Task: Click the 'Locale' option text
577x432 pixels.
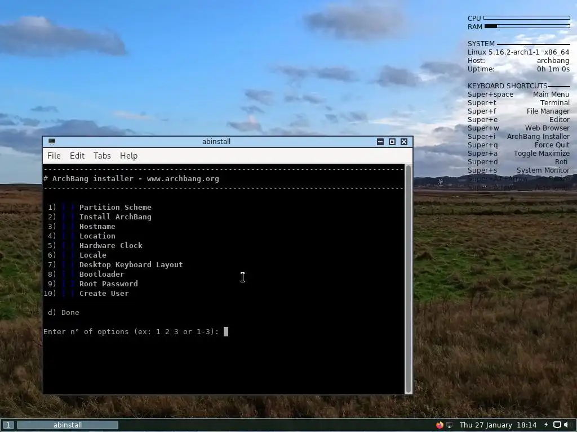Action: 93,255
